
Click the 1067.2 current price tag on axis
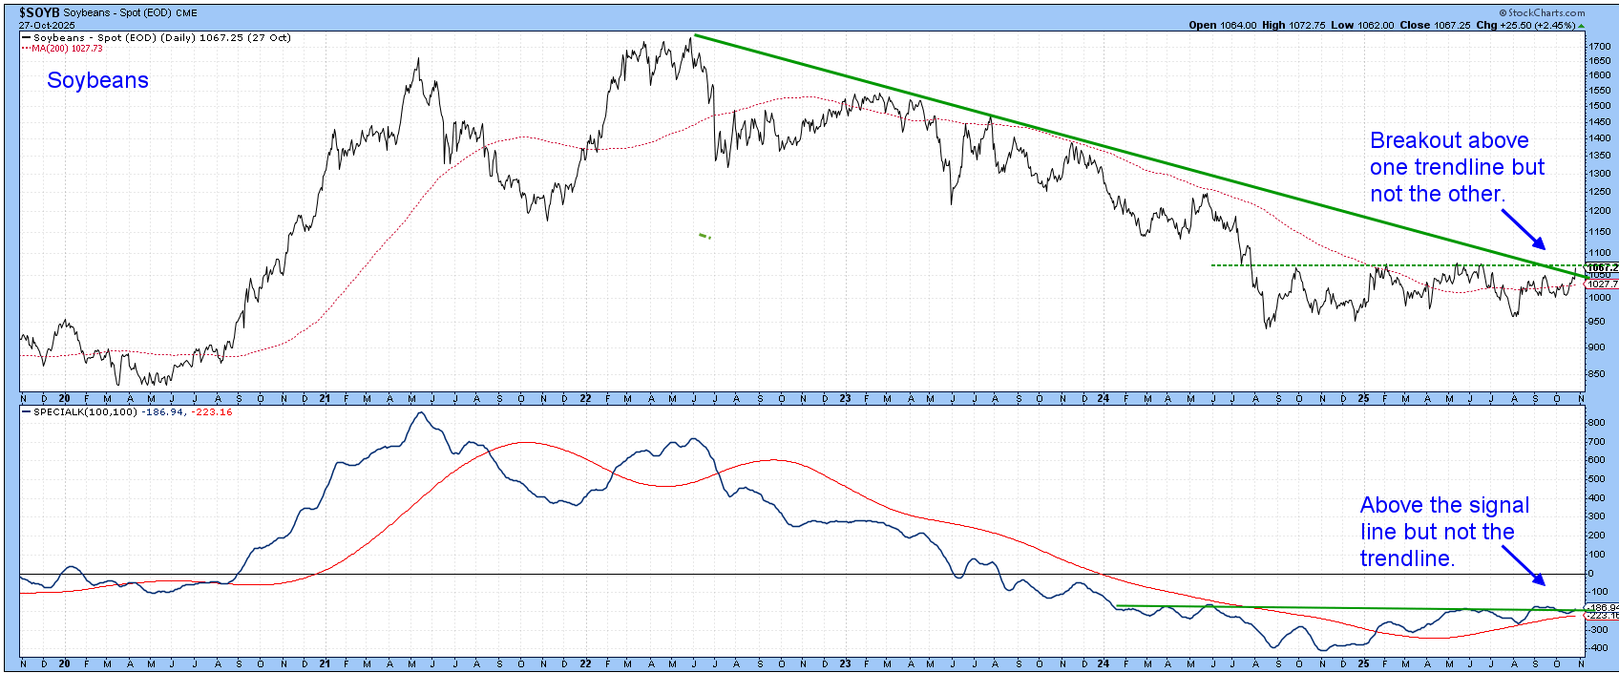(x=1601, y=268)
